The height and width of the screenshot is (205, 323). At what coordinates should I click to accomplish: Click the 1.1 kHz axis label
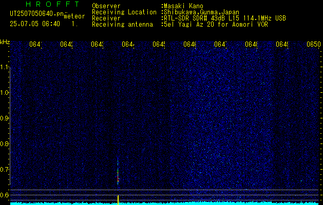coord(4,67)
